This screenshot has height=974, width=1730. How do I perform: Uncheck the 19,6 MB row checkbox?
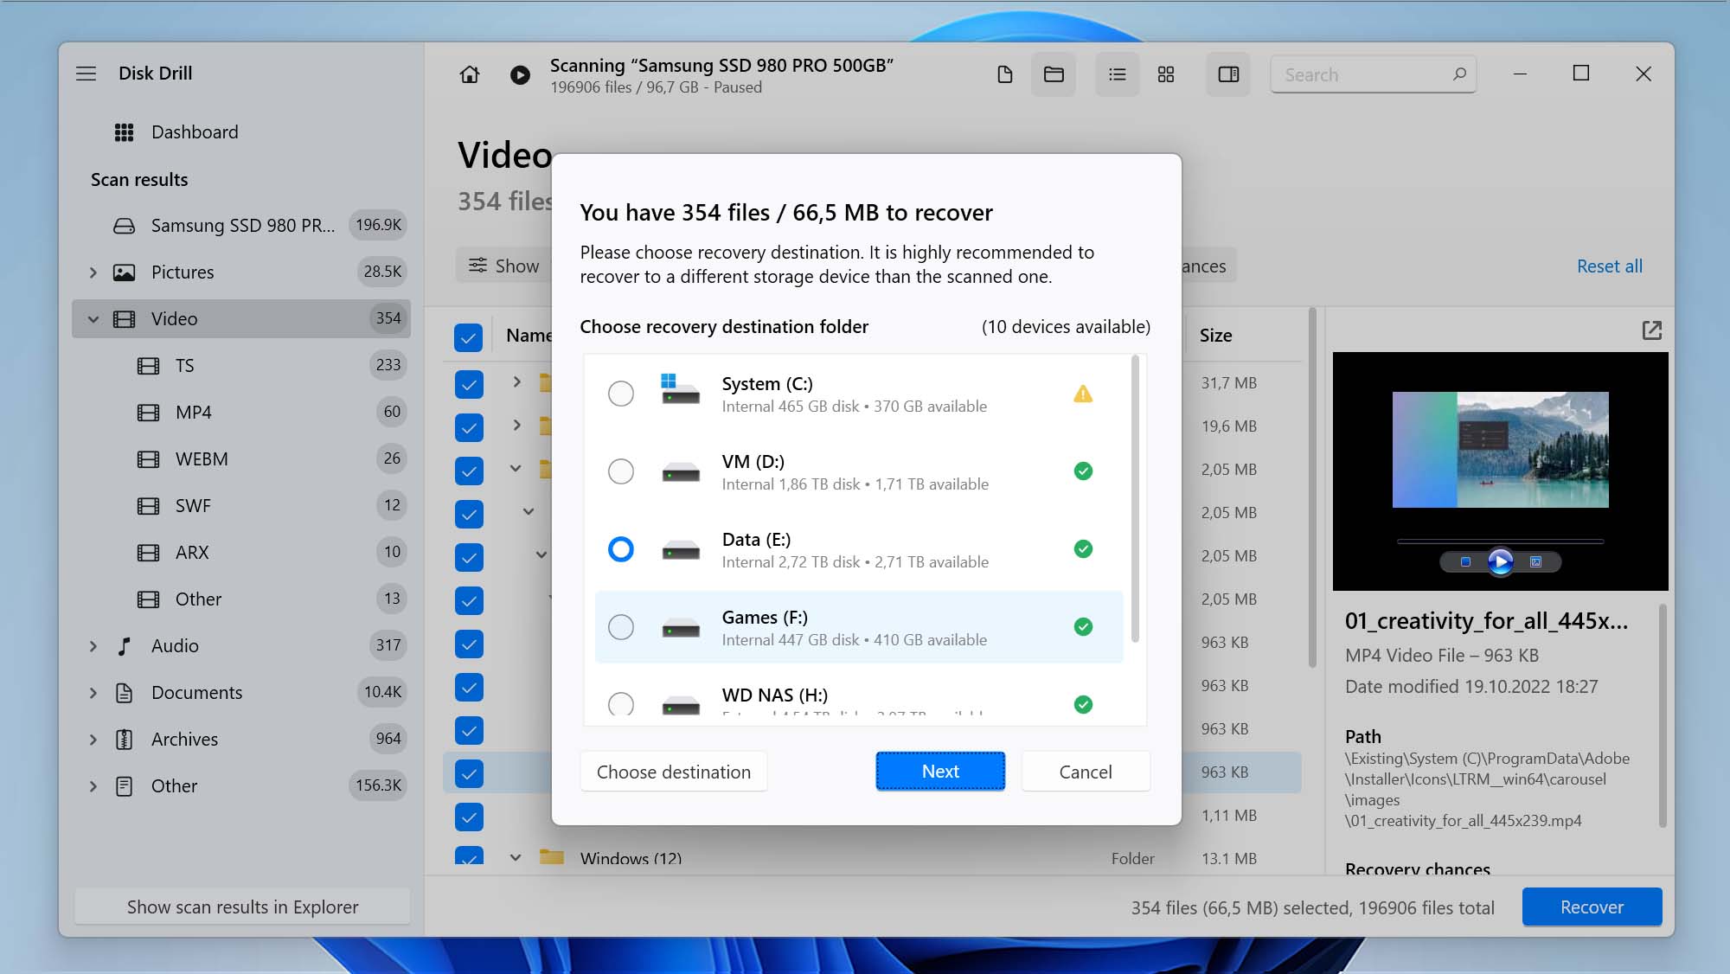click(x=468, y=427)
